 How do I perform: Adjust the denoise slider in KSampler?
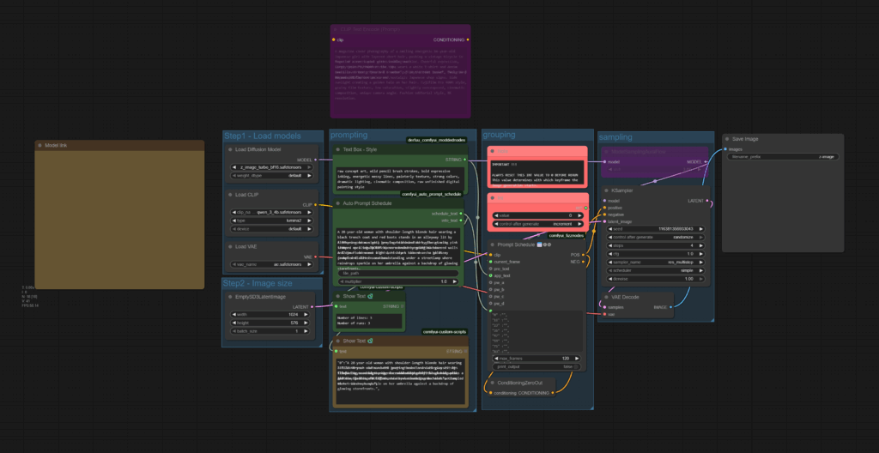(656, 278)
